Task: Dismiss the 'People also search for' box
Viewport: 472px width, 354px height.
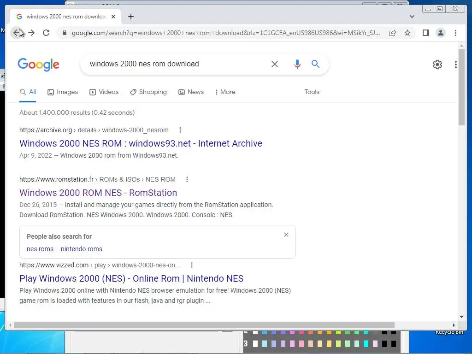Action: coord(286,235)
